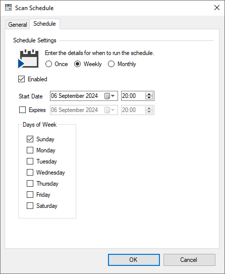This screenshot has height=274, width=225.
Task: Select the Weekly radio option
Action: tap(77, 64)
